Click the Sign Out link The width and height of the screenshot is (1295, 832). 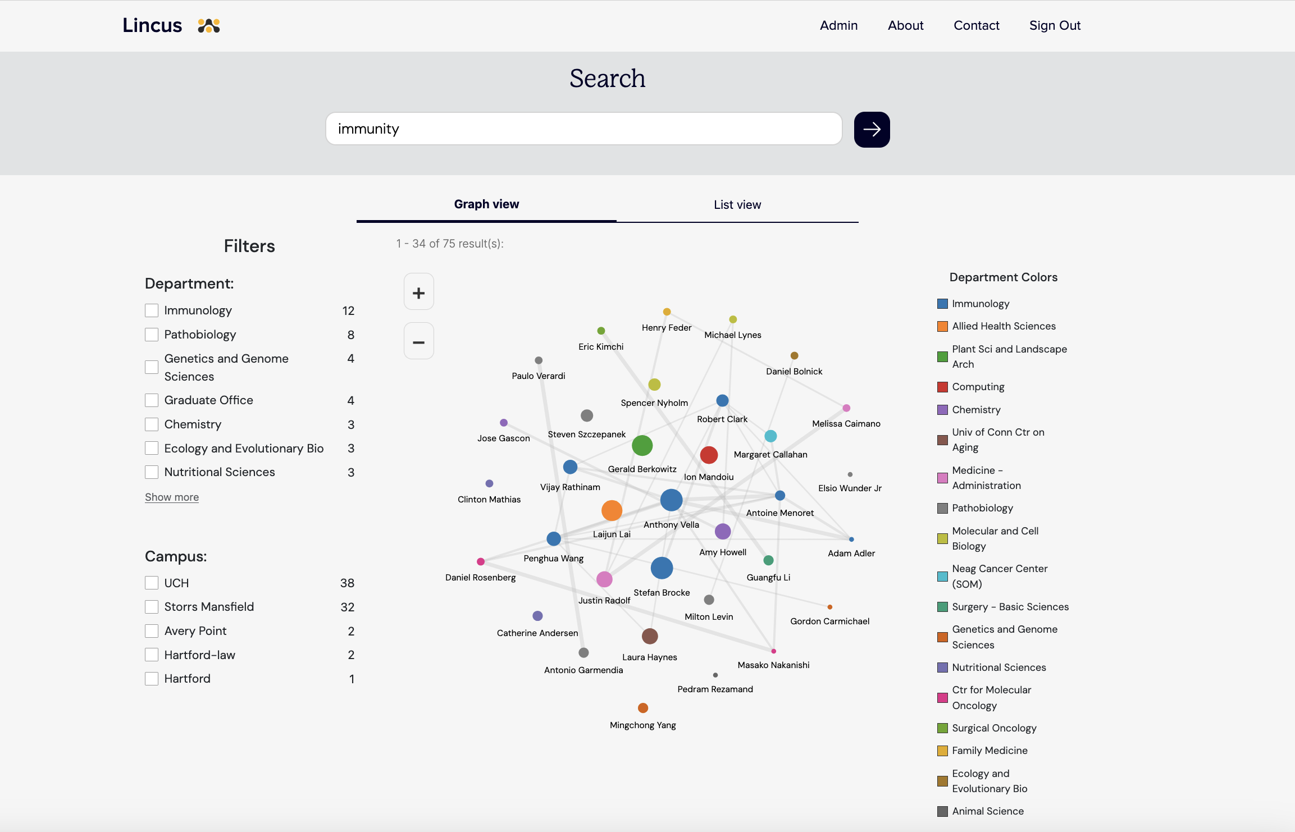[1054, 25]
